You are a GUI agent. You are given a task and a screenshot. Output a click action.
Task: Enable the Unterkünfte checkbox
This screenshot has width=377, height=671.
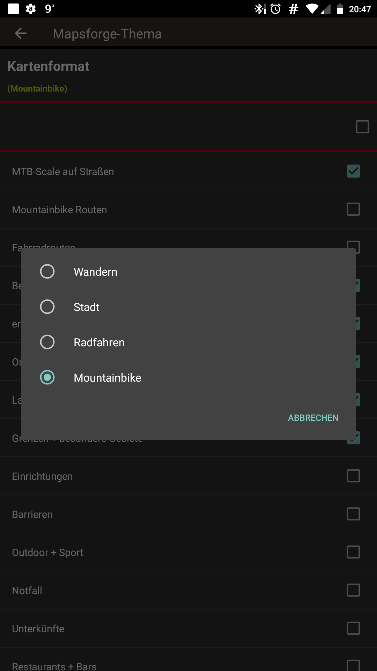coord(353,628)
